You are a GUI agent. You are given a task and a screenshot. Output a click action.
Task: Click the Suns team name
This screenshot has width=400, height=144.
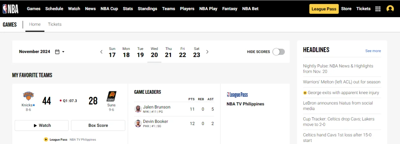(x=112, y=105)
